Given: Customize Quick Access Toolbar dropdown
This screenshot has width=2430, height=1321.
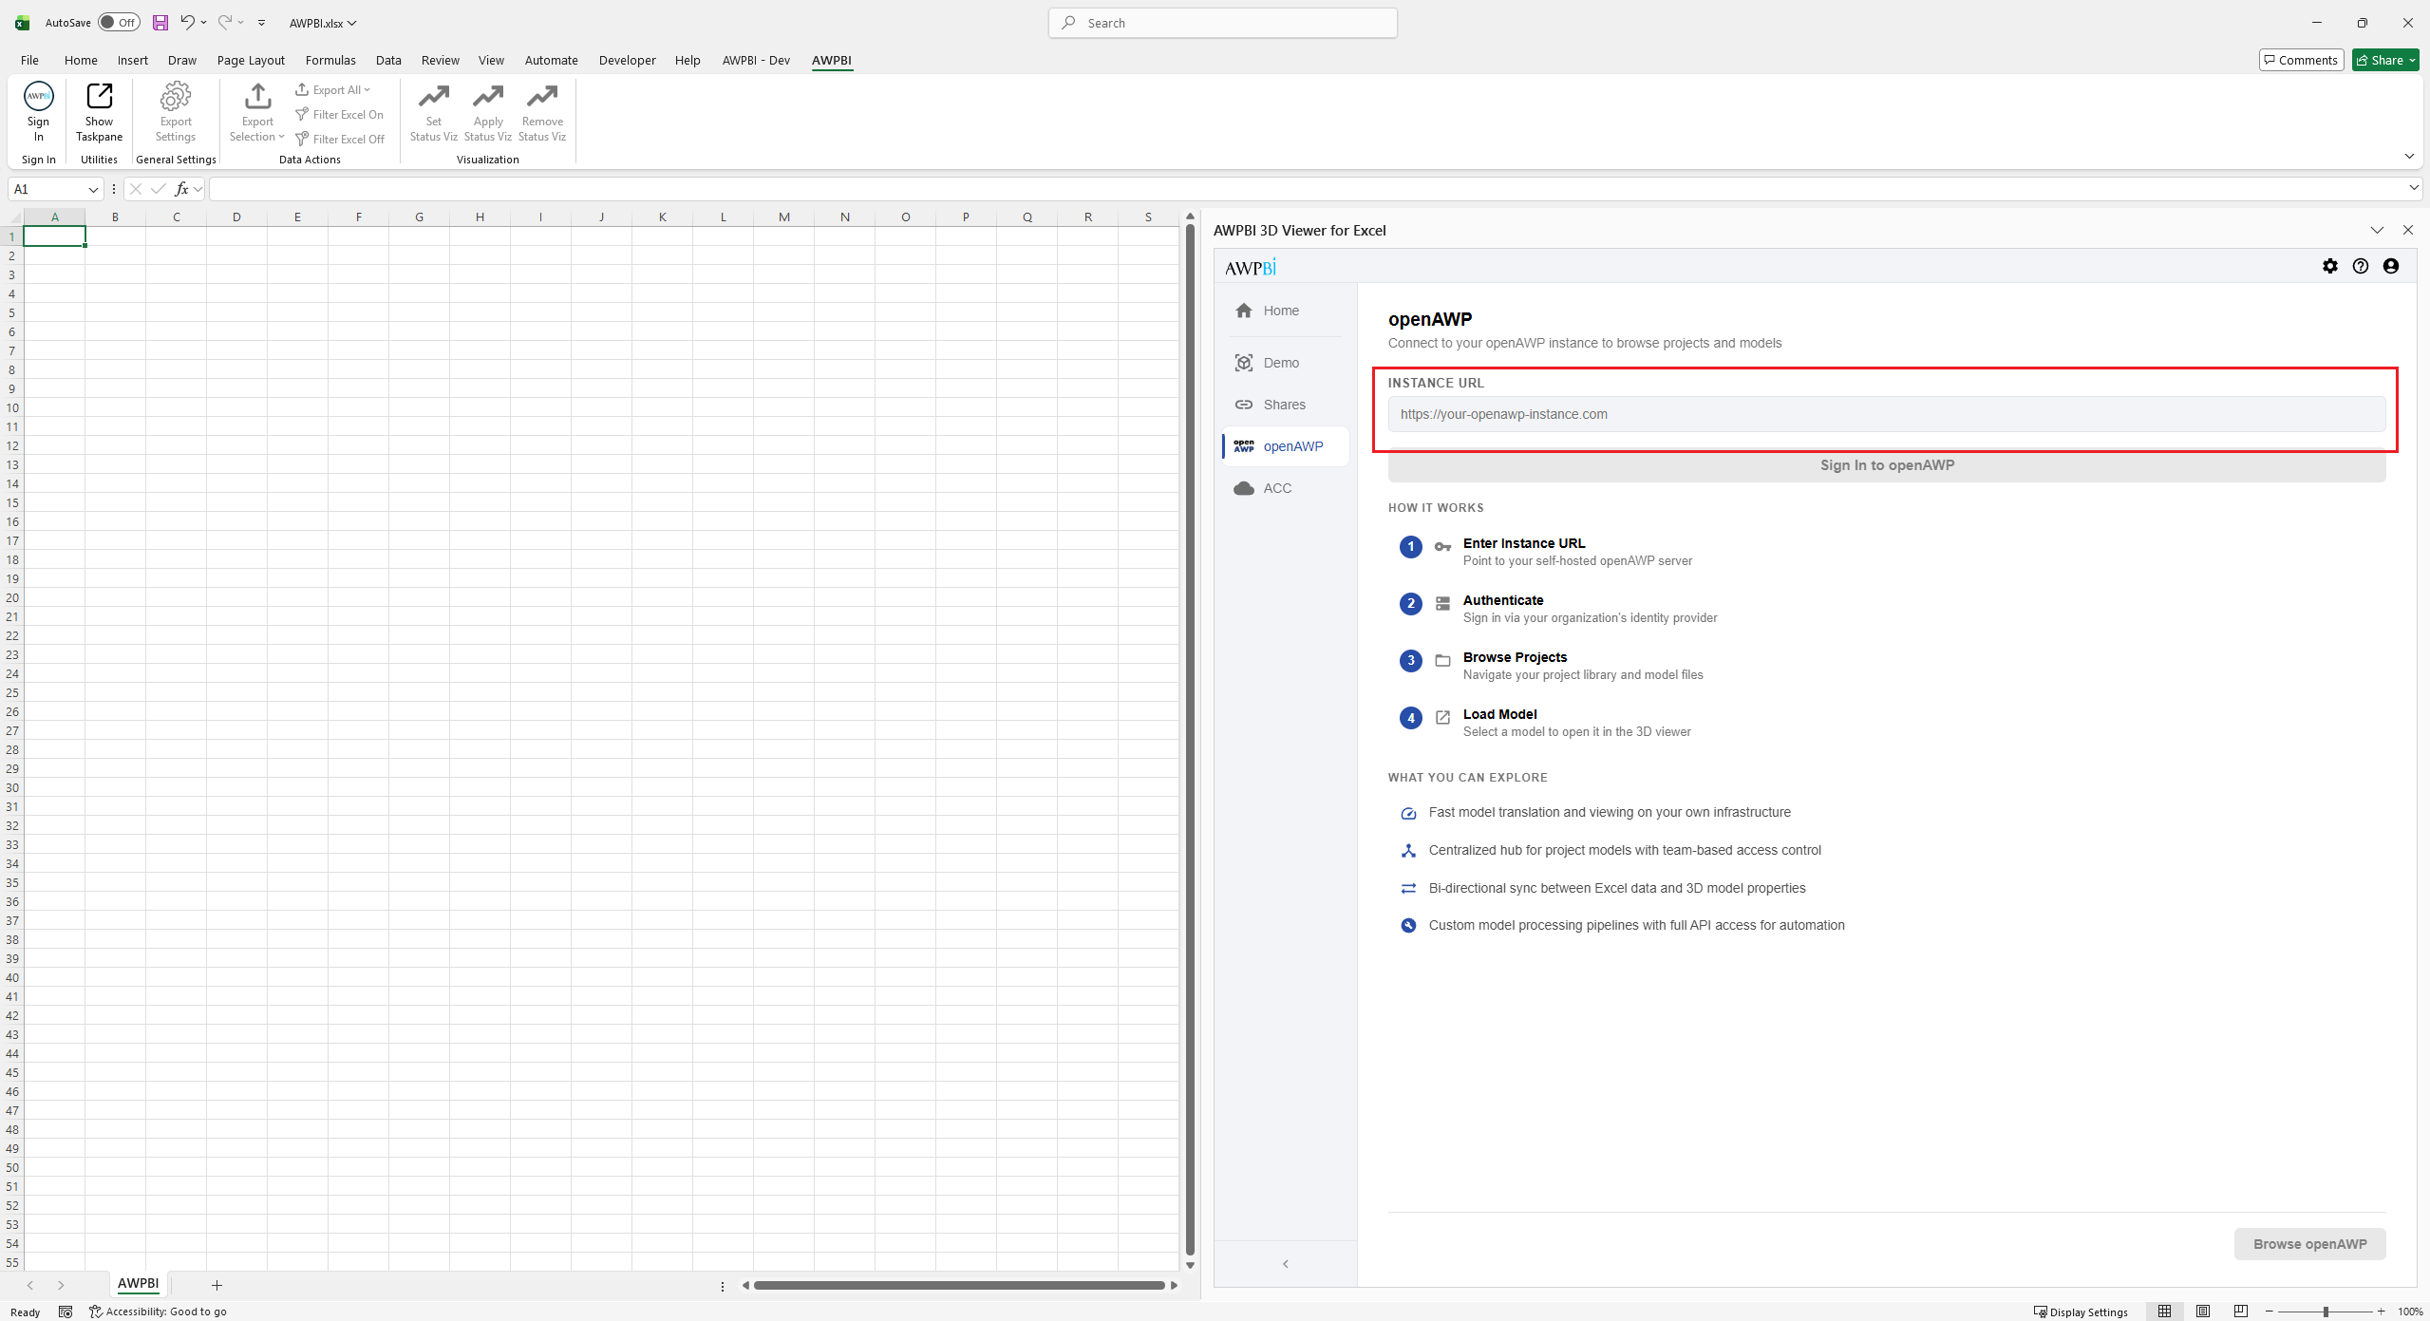Looking at the screenshot, I should (x=261, y=23).
